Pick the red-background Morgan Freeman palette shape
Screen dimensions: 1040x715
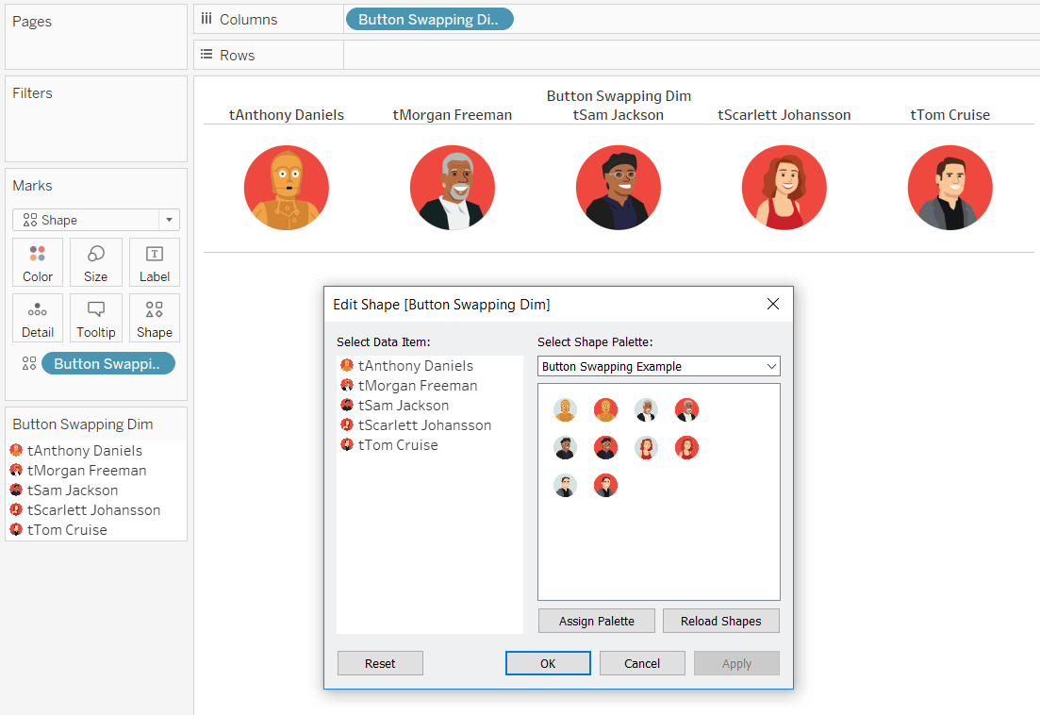tap(686, 410)
